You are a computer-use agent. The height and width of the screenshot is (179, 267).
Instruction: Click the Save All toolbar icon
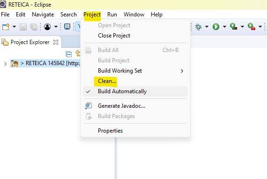pyautogui.click(x=34, y=27)
